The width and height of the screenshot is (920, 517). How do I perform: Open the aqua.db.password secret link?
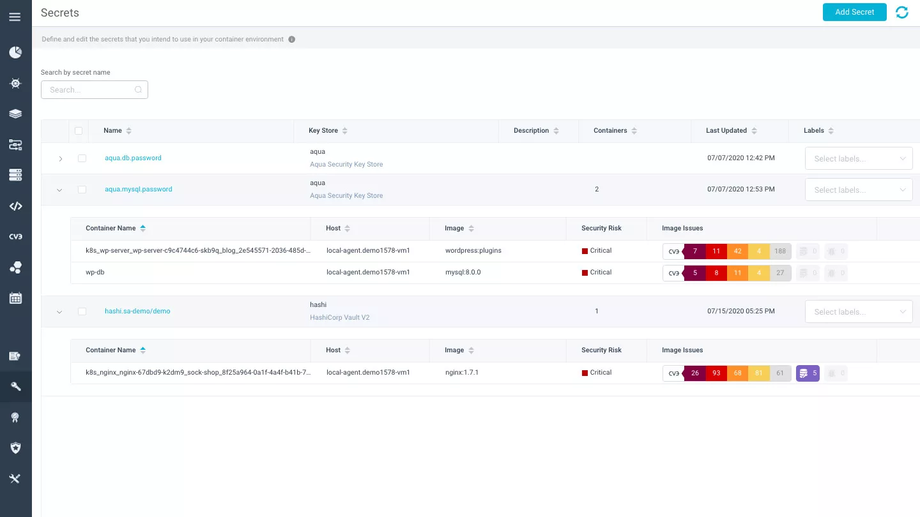(133, 158)
